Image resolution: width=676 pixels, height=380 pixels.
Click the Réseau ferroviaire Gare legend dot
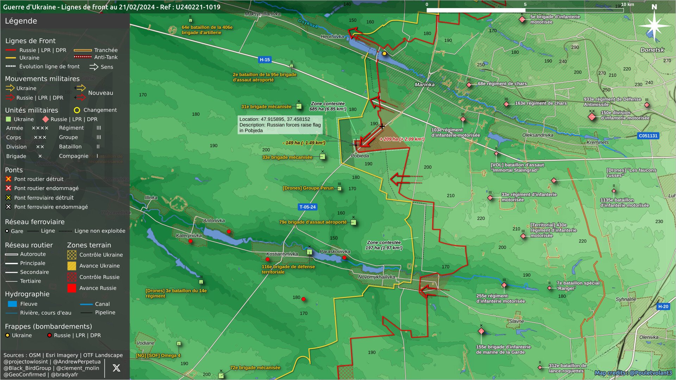point(7,231)
